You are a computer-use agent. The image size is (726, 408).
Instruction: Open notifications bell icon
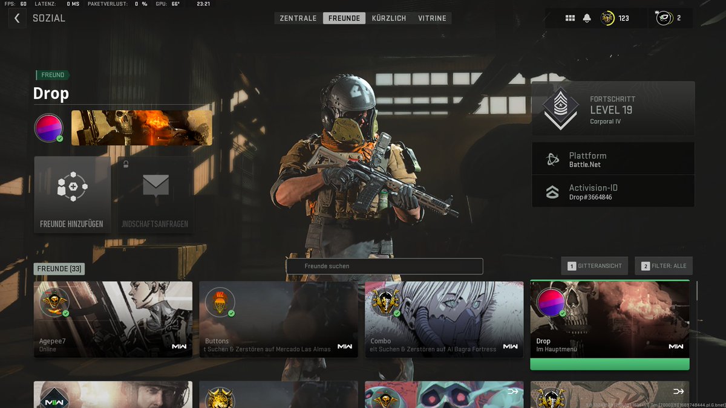pyautogui.click(x=587, y=18)
